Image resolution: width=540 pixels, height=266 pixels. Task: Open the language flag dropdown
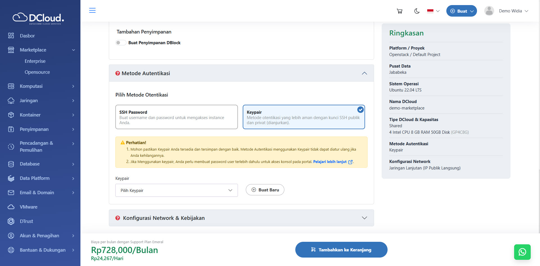[x=433, y=11]
